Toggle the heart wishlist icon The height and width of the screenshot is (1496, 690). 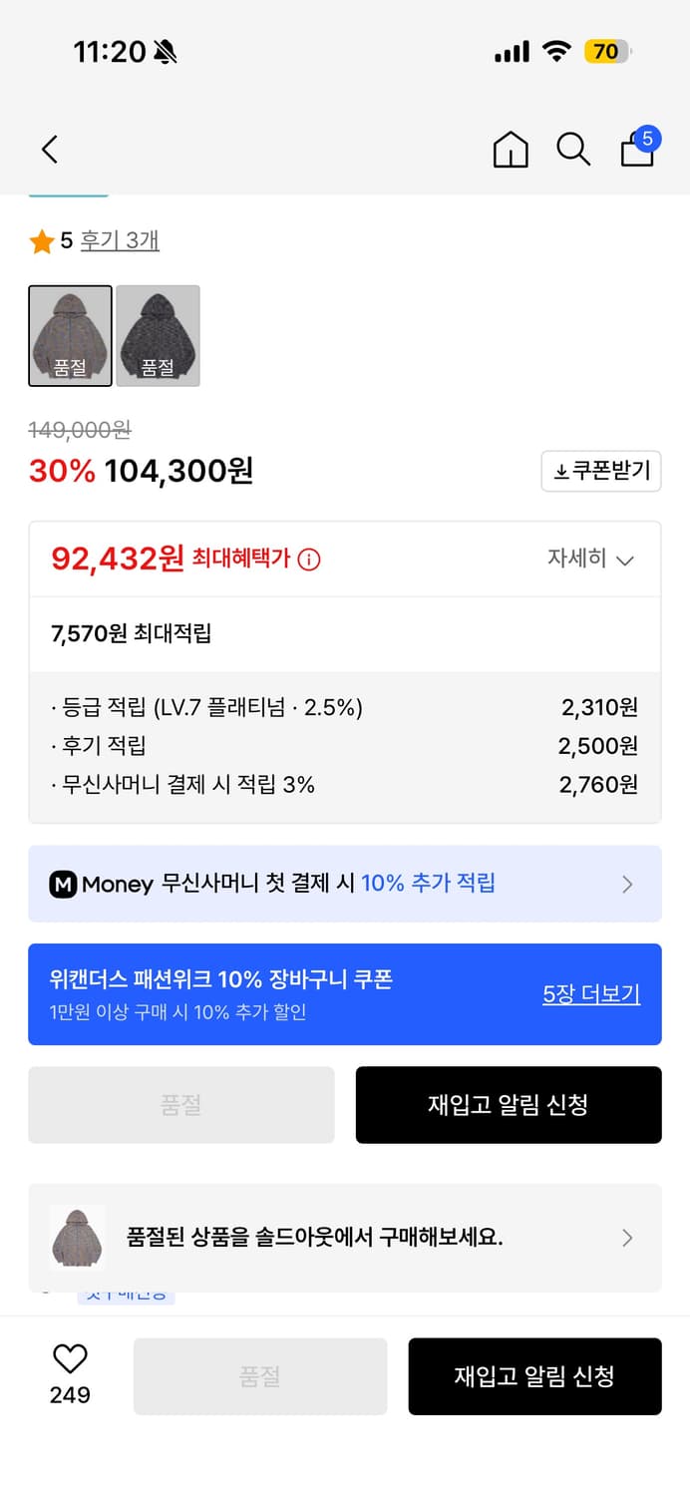68,1358
